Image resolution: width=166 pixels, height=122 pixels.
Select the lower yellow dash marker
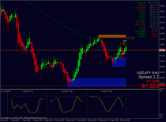coord(123,54)
